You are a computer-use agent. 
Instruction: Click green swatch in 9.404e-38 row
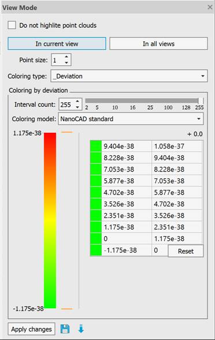pos(96,146)
